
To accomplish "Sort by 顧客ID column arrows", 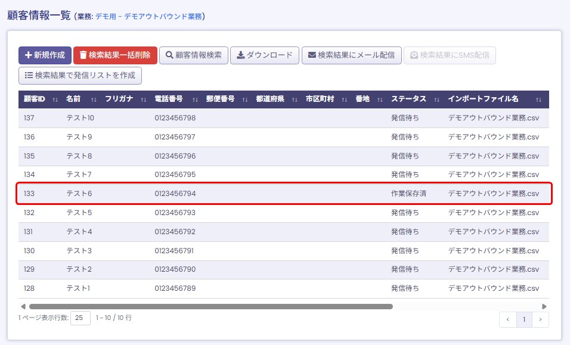I will click(55, 100).
